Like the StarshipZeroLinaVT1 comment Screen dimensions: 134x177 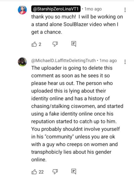[34, 44]
